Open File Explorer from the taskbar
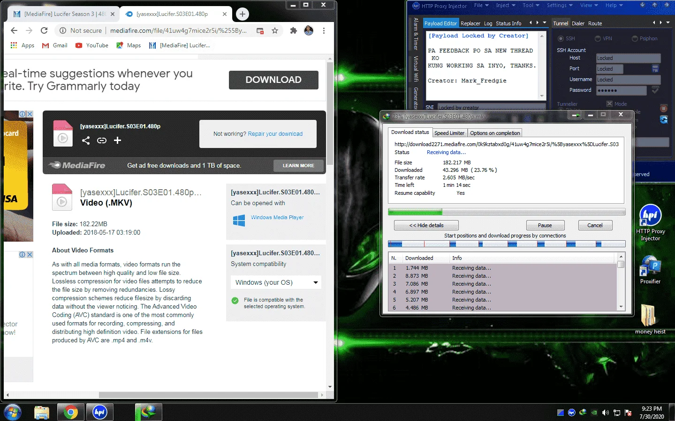 pos(42,412)
